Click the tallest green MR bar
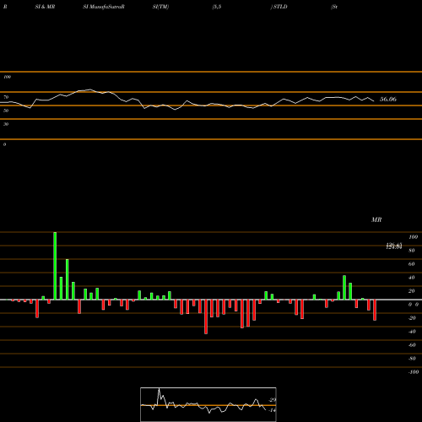The width and height of the screenshot is (422, 422). 55,266
